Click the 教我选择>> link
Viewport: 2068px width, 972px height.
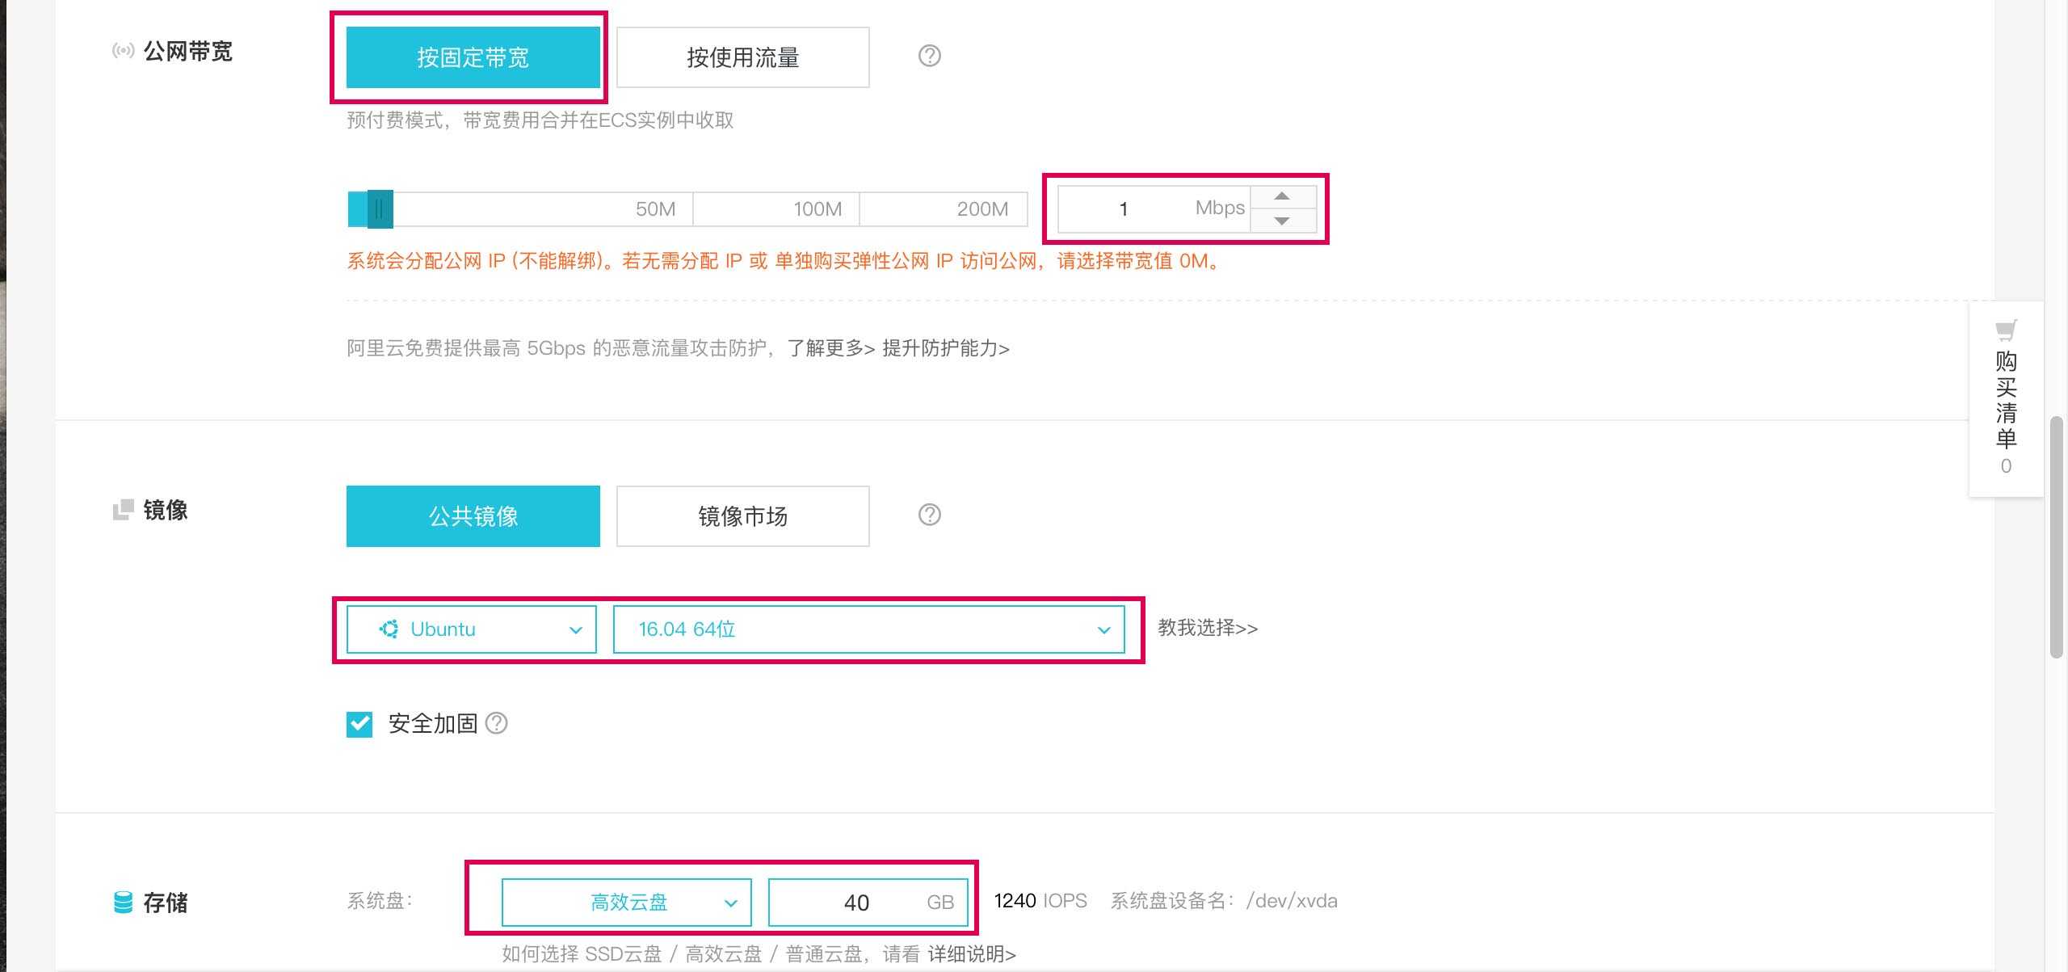click(1208, 628)
